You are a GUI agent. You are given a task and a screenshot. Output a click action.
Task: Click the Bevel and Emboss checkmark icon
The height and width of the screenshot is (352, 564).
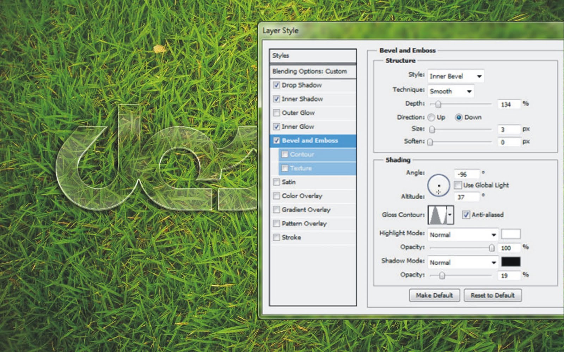click(x=276, y=140)
